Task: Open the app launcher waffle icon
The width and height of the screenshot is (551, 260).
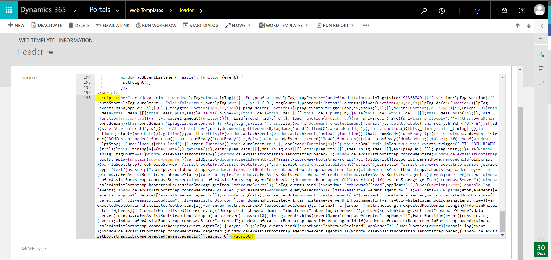Action: 9,10
